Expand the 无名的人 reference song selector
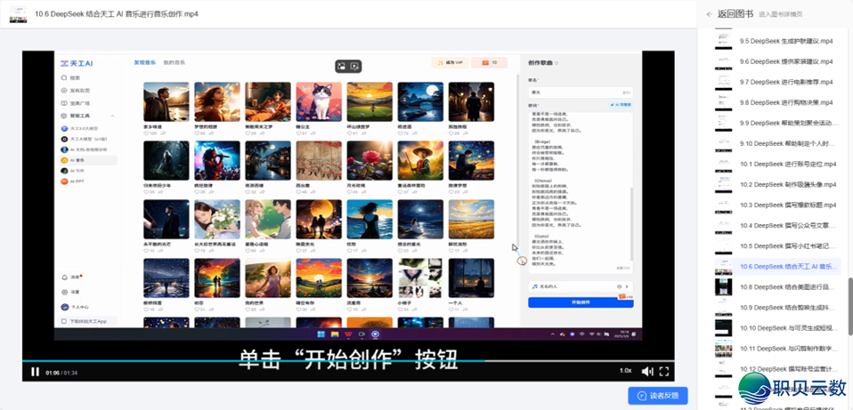This screenshot has height=410, width=853. coord(581,286)
